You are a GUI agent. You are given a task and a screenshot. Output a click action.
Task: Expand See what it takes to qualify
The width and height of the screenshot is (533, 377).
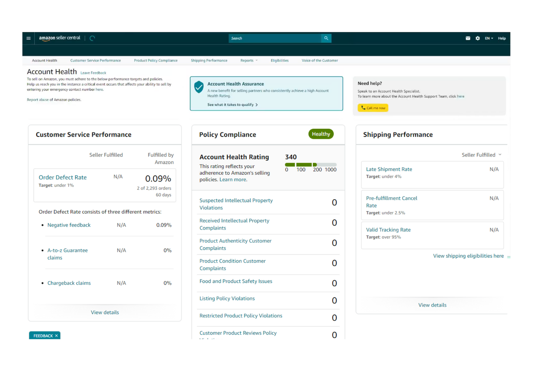pyautogui.click(x=233, y=105)
